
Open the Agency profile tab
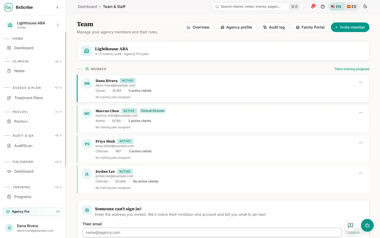(236, 27)
